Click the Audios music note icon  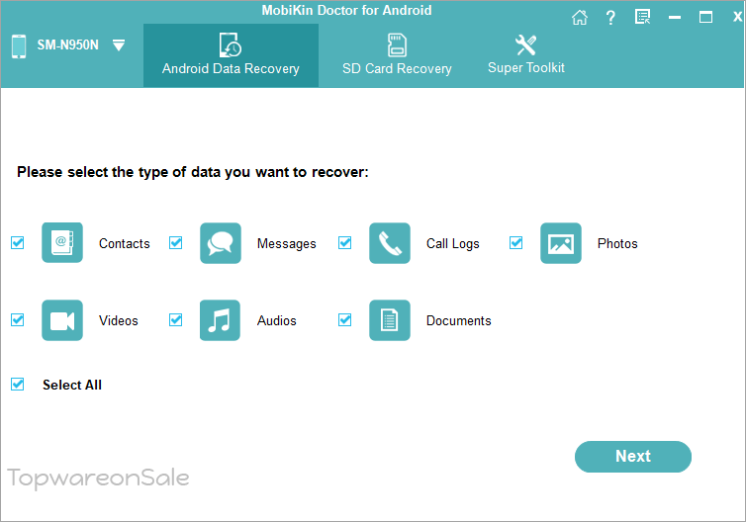[x=220, y=320]
